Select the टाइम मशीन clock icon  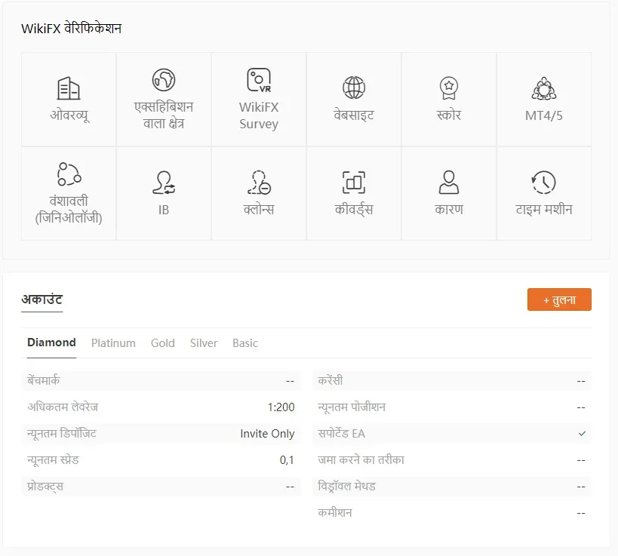[544, 183]
